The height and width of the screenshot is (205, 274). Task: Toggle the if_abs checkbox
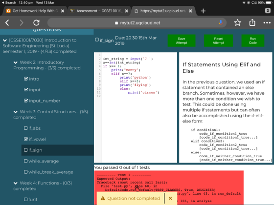coord(25,128)
